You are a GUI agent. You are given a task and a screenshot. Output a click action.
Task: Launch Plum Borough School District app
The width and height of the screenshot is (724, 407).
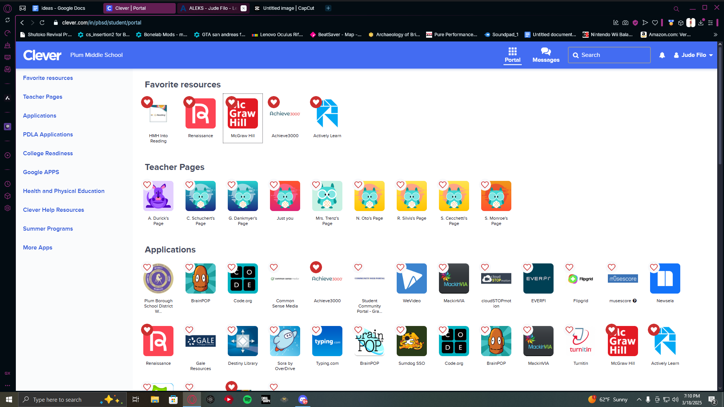(158, 278)
